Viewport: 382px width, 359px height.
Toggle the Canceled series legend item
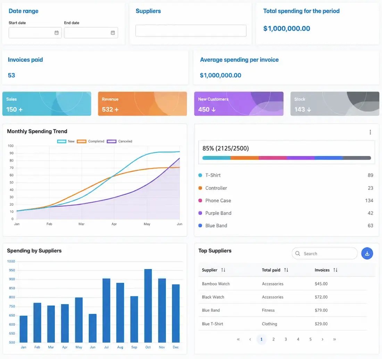point(119,141)
